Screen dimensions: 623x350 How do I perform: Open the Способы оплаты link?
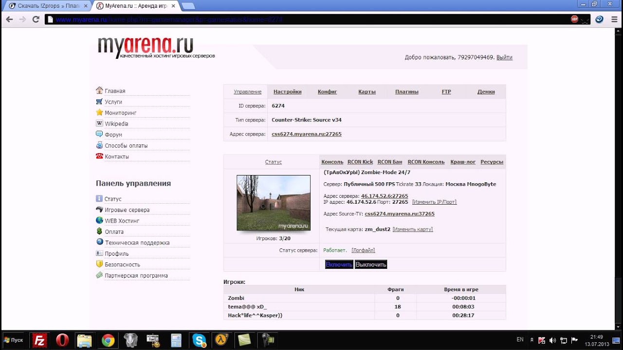pos(126,145)
